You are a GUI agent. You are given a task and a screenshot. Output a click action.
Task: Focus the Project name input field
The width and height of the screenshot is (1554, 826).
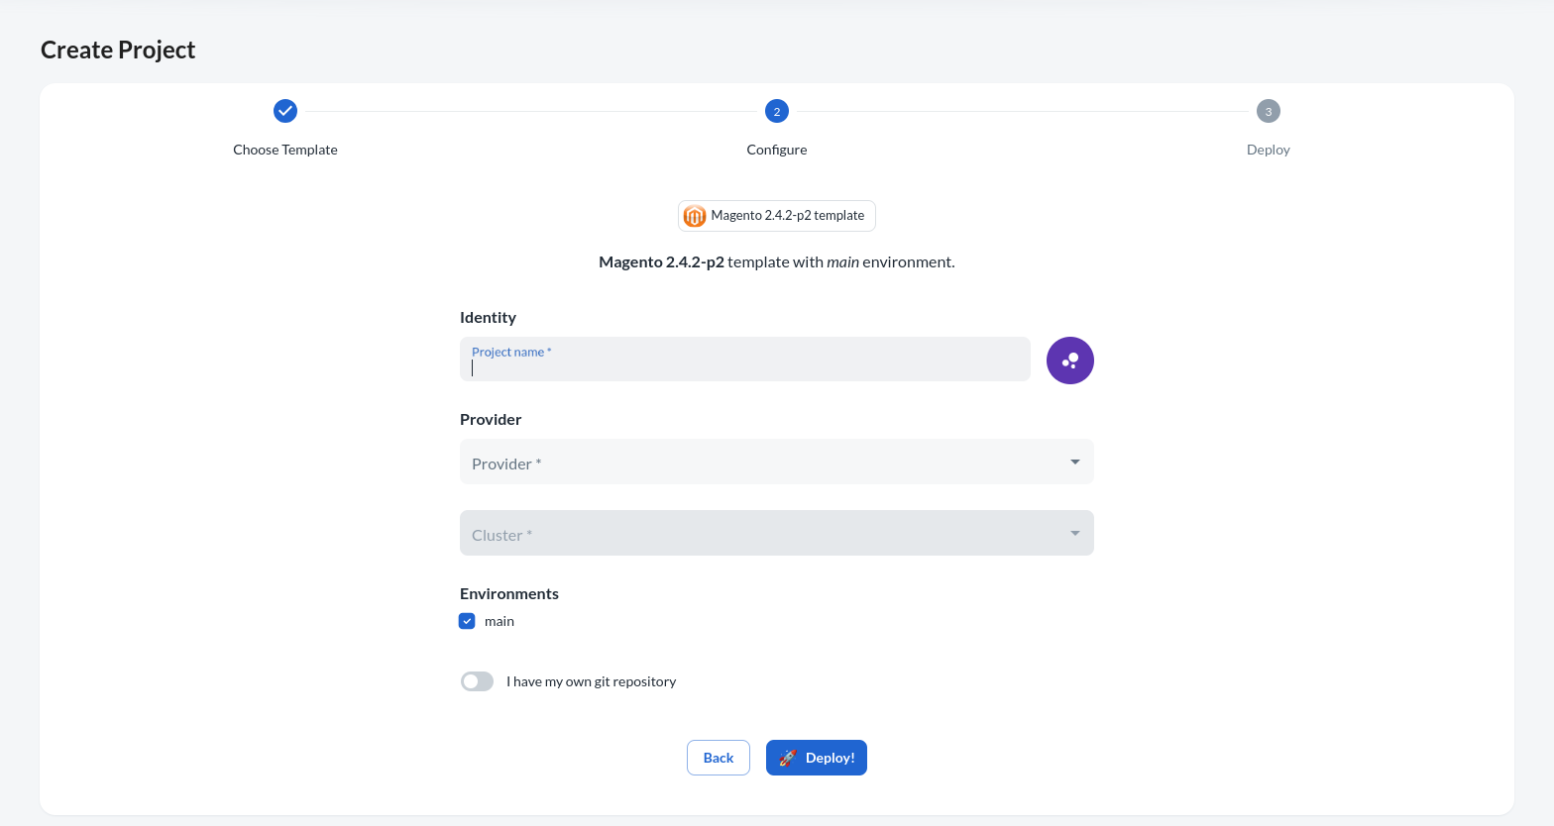745,366
